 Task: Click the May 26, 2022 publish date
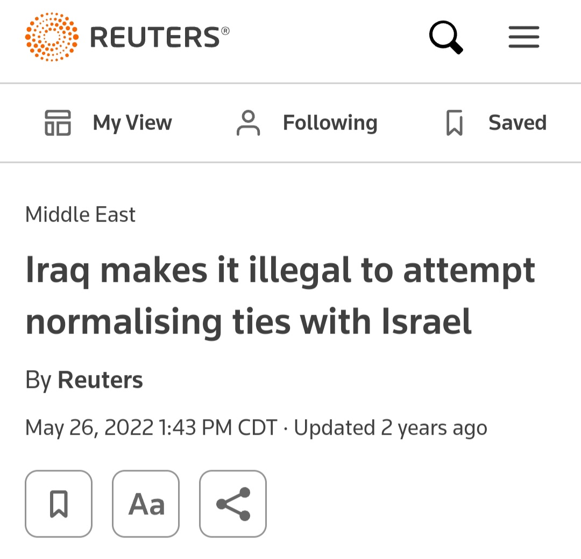[89, 428]
